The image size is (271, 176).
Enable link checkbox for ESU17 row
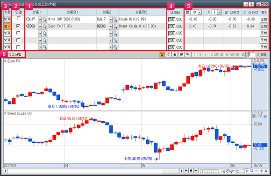point(18,18)
